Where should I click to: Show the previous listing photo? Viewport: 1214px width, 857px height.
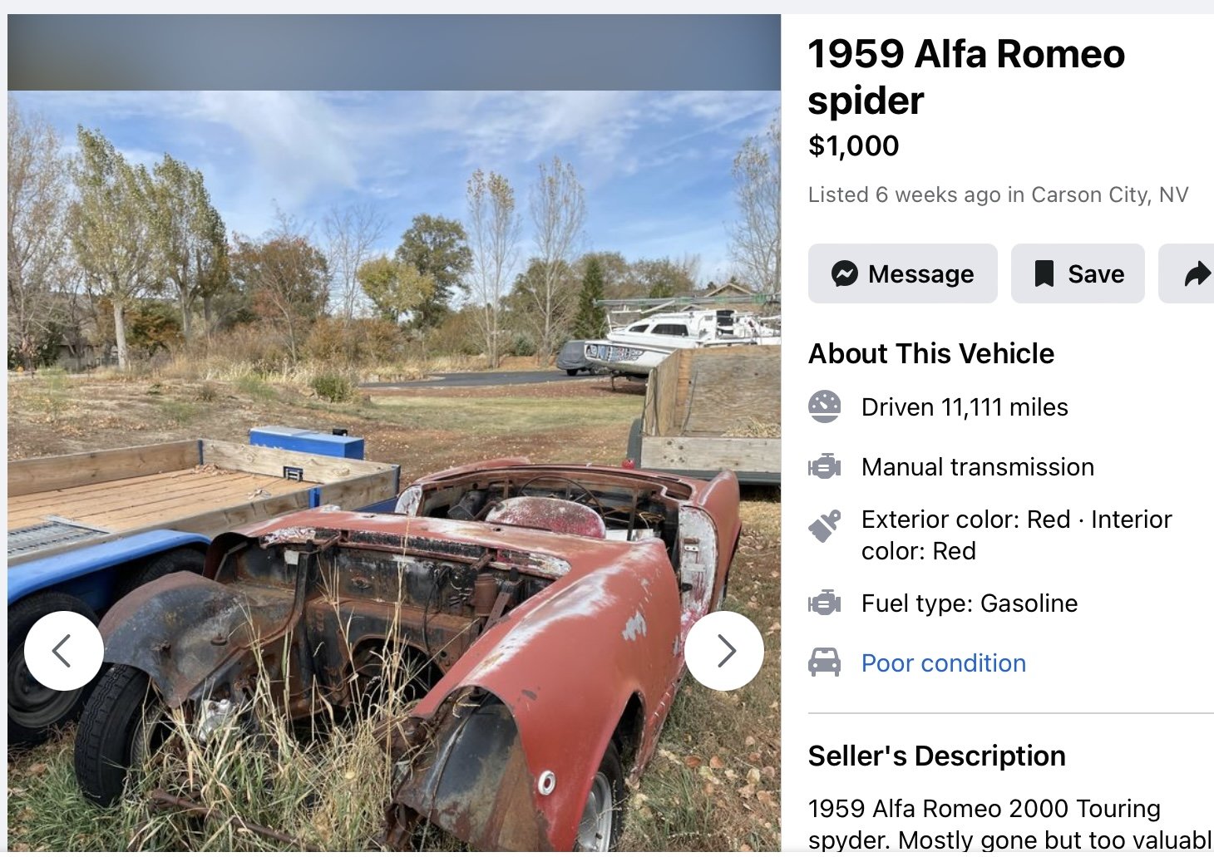click(64, 651)
